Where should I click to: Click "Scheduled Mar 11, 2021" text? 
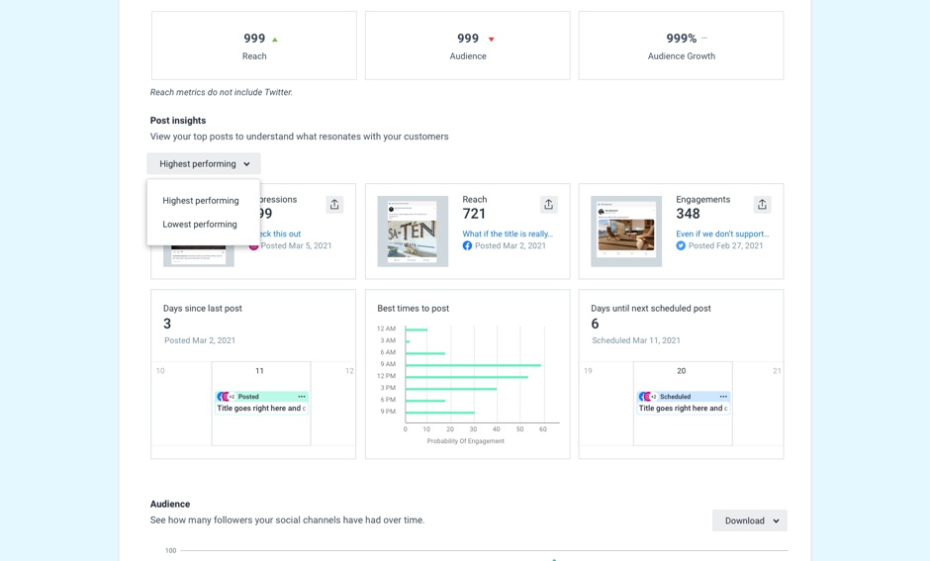(x=636, y=340)
